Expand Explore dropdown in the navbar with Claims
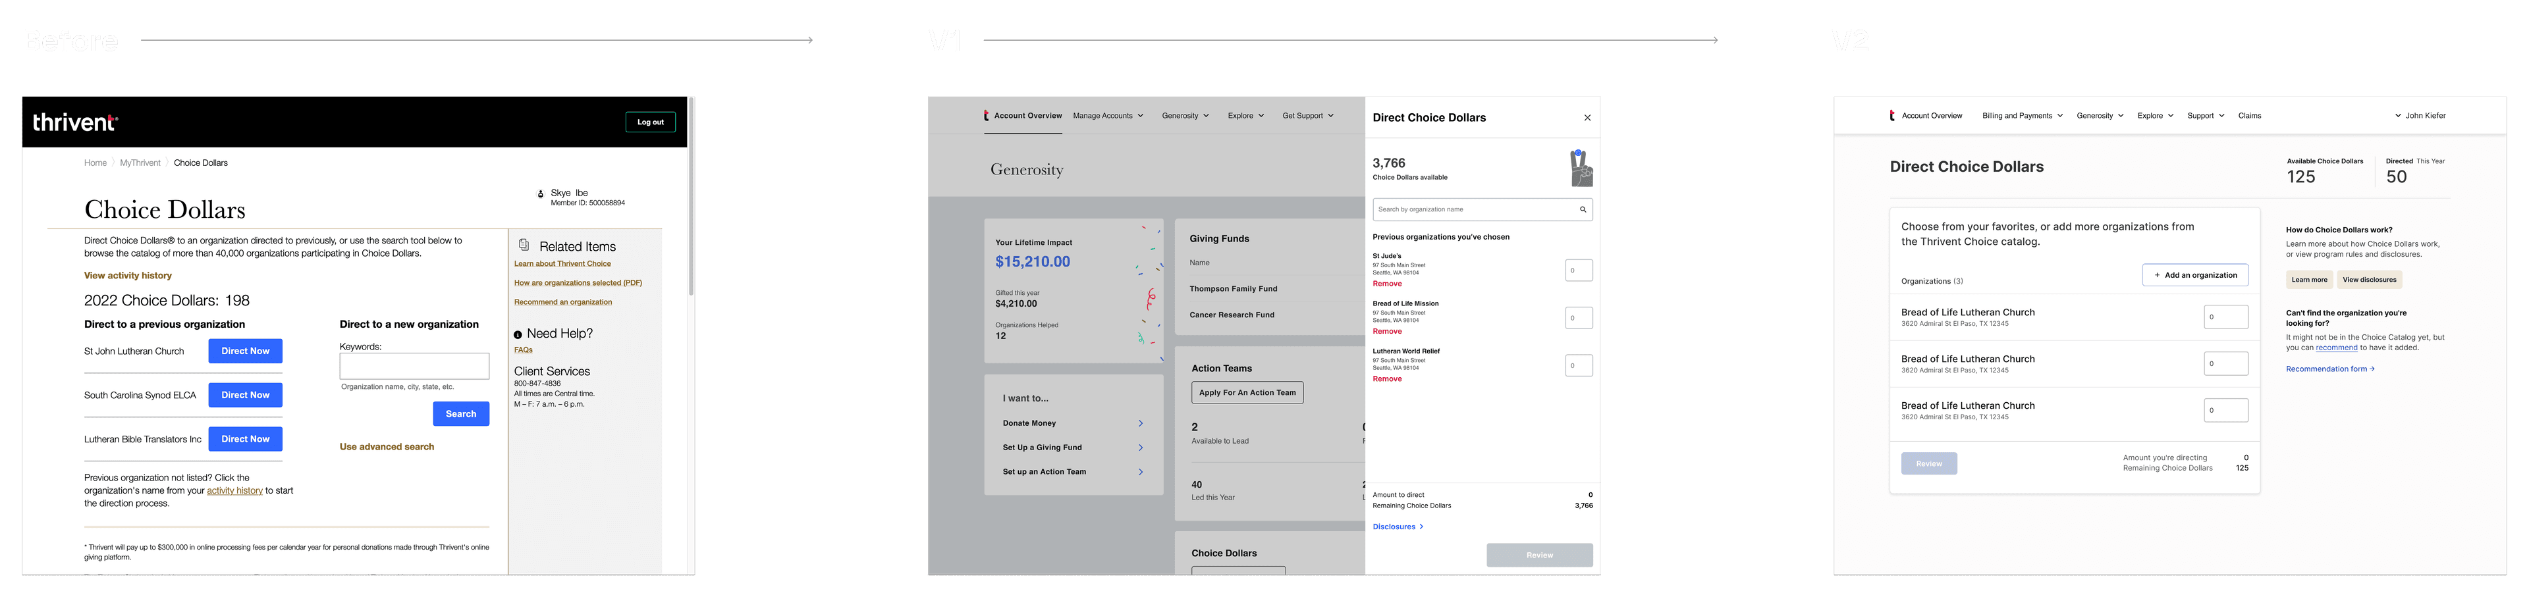 2156,116
